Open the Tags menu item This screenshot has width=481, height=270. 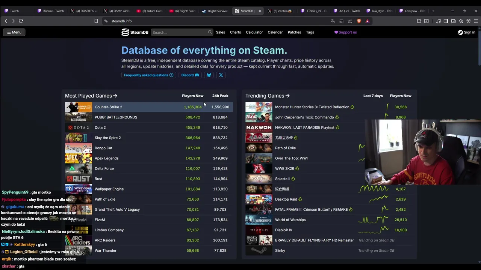[x=310, y=32]
